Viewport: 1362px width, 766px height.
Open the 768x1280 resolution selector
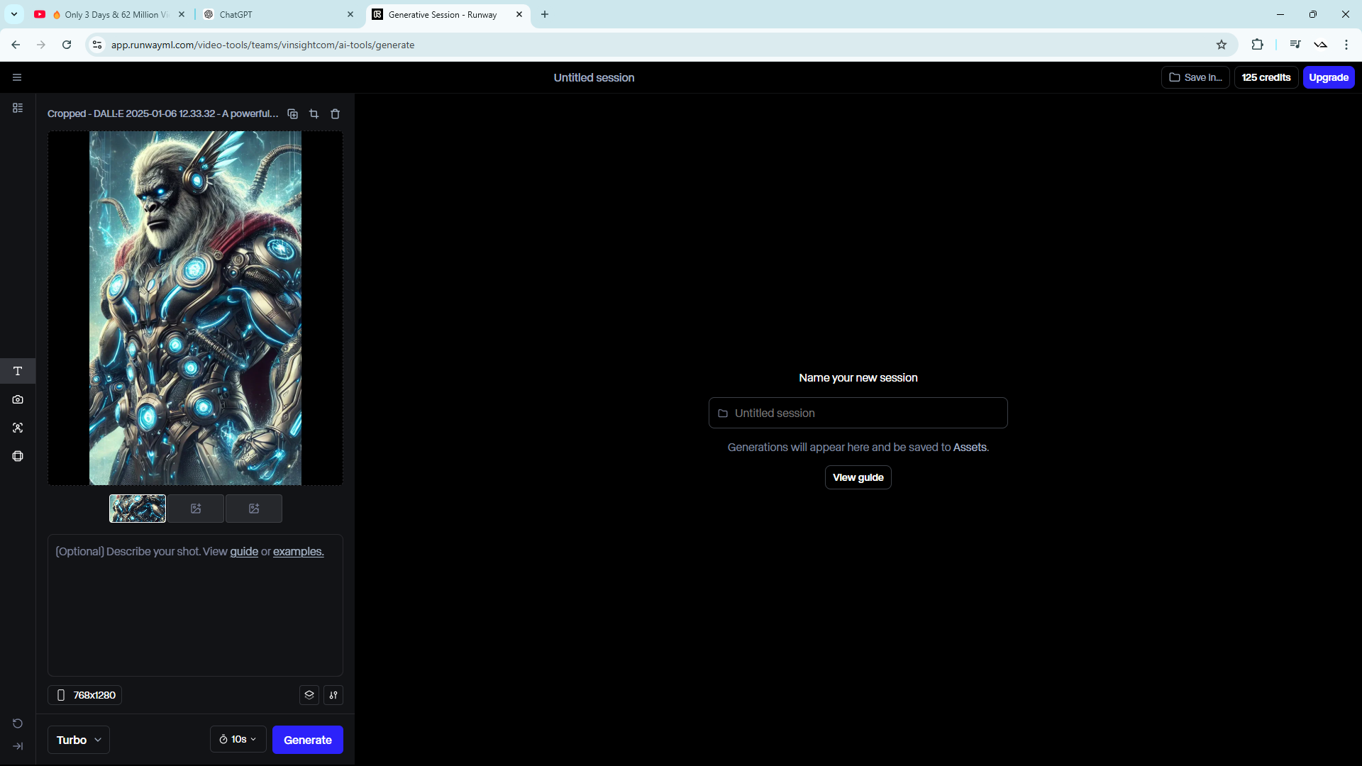point(85,695)
